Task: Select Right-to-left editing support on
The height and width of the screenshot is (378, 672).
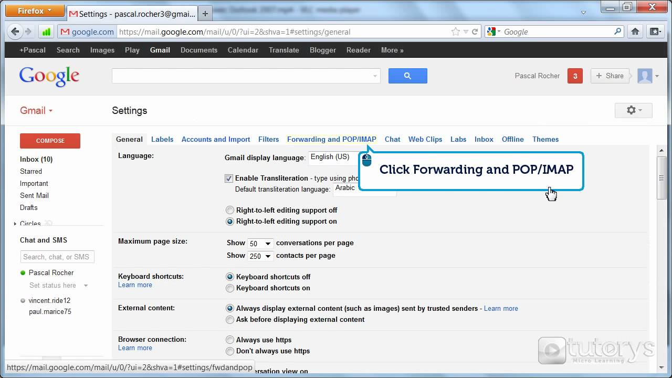Action: coord(229,222)
